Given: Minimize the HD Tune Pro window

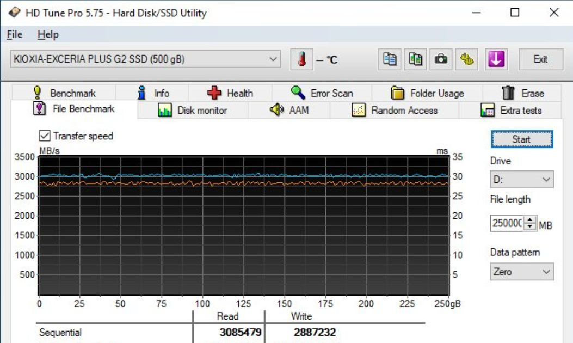Looking at the screenshot, I should point(476,13).
